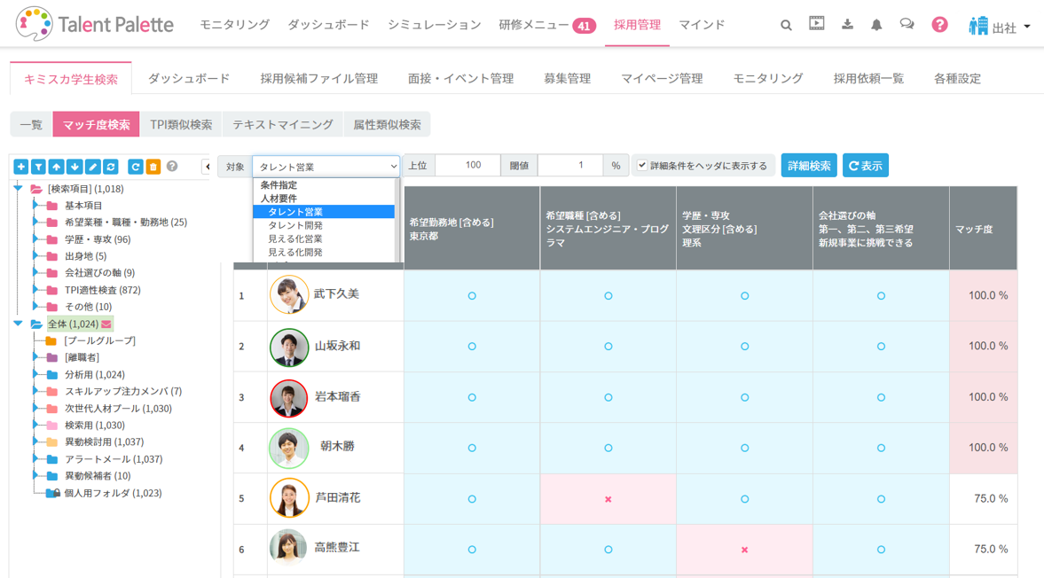
Task: Click the 上位 input field showing 100
Action: point(467,166)
